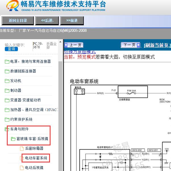Collapse open folder icon of 车身与附件

(x=7, y=129)
